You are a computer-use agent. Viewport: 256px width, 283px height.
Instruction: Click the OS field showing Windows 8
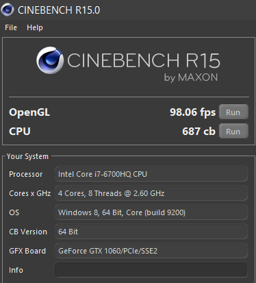tap(151, 212)
